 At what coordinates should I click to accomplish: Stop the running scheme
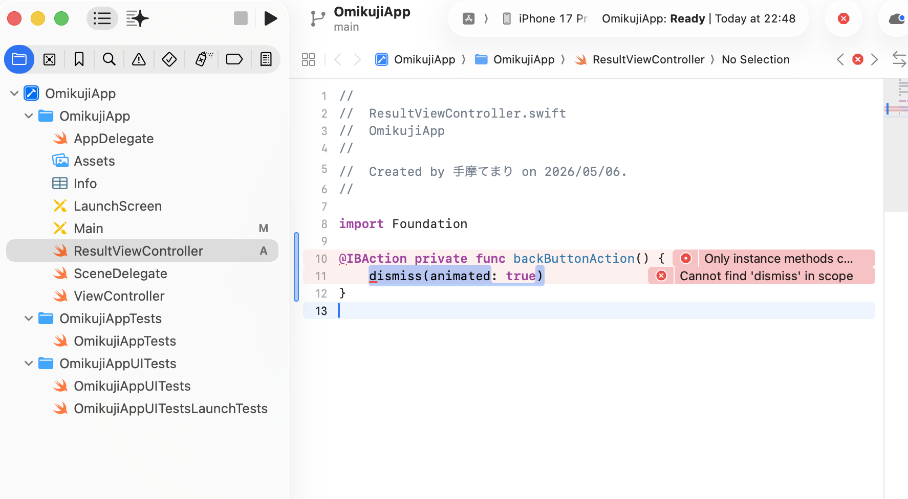(x=241, y=18)
